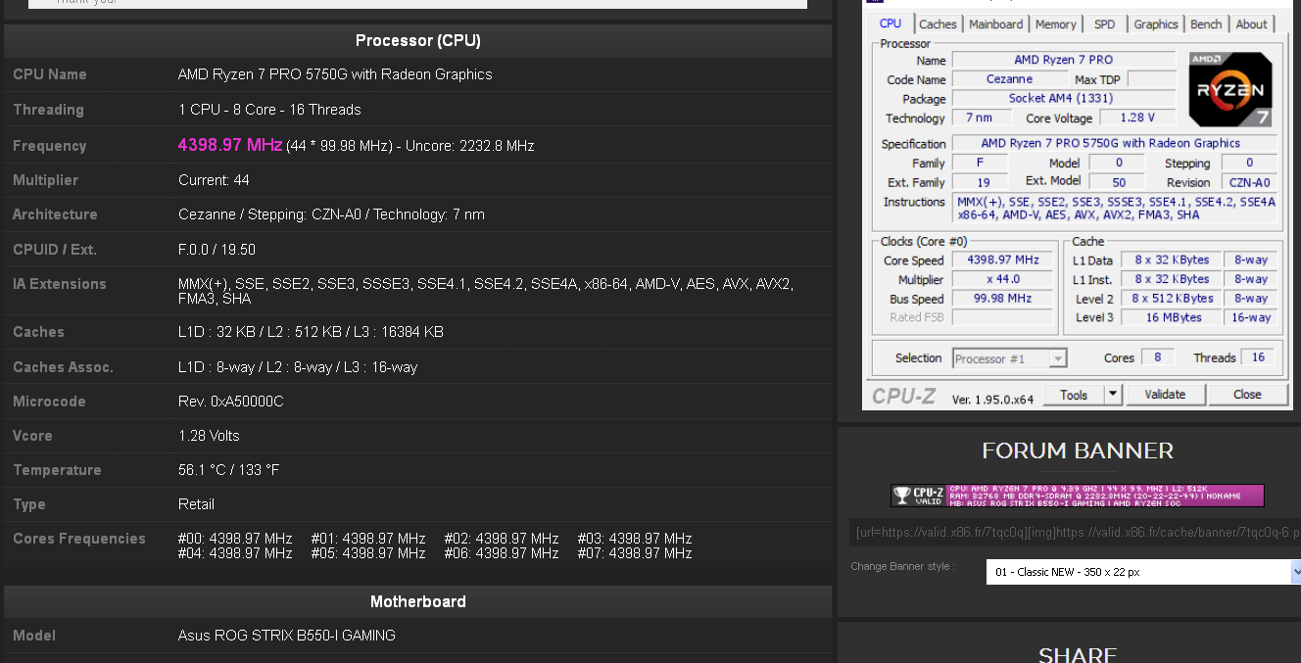
Task: Click the Level 2 cache field 8 x 512 KBytes
Action: coord(1174,299)
